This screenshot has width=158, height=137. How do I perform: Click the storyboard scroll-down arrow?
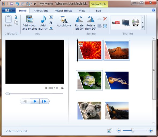(x=154, y=123)
